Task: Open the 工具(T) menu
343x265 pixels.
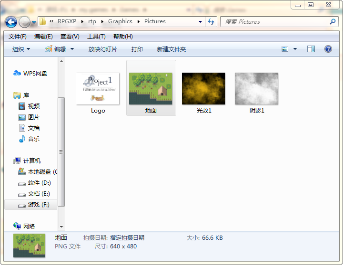Action: [x=96, y=37]
